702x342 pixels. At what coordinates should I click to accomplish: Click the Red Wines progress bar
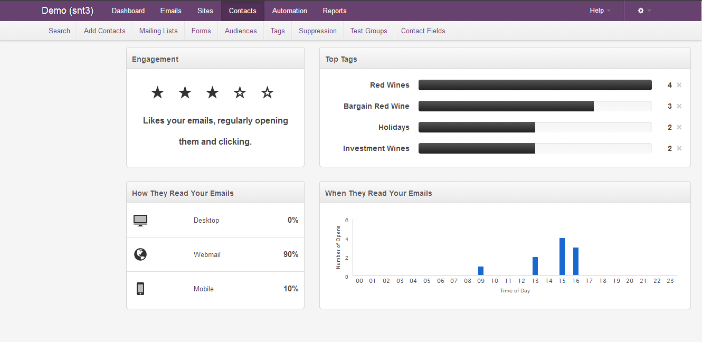coord(535,85)
